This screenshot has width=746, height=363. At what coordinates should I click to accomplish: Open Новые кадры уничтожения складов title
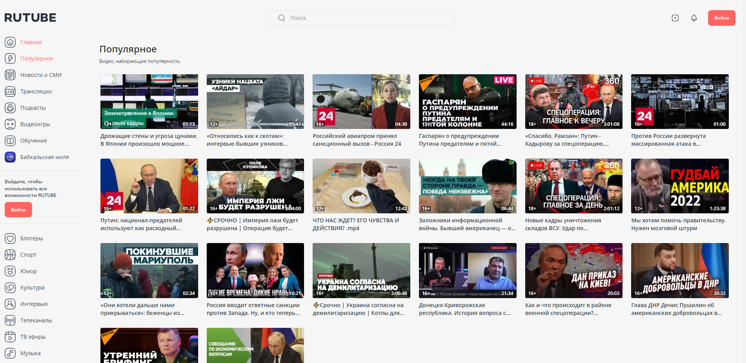(x=563, y=224)
